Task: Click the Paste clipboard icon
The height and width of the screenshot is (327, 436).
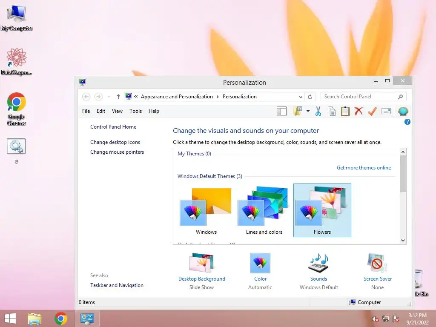Action: [345, 111]
